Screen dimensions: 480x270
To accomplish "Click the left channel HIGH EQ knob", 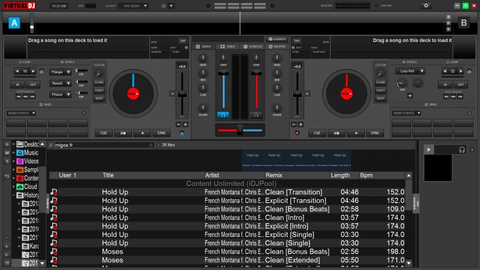I will click(x=203, y=58).
